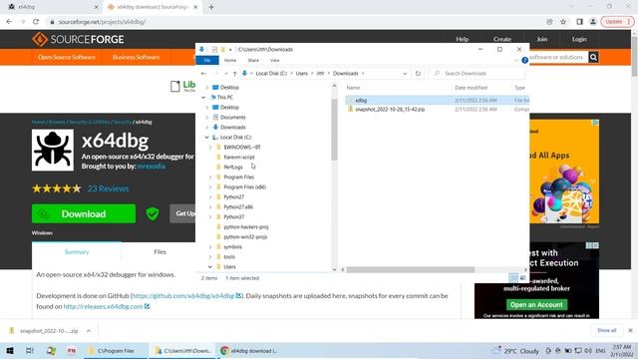Click weather widget showing 29°C Cloudy
The height and width of the screenshot is (359, 638).
coord(515,350)
